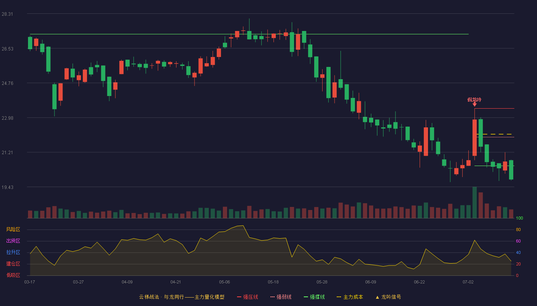
Task: Toggle the 主力成本 legend item
Action: (350, 297)
